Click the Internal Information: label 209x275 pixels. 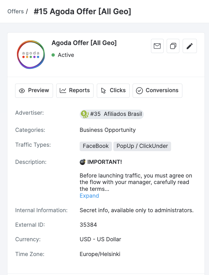[41, 210]
